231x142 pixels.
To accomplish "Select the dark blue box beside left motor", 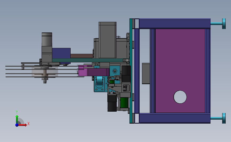I will point(61,53).
